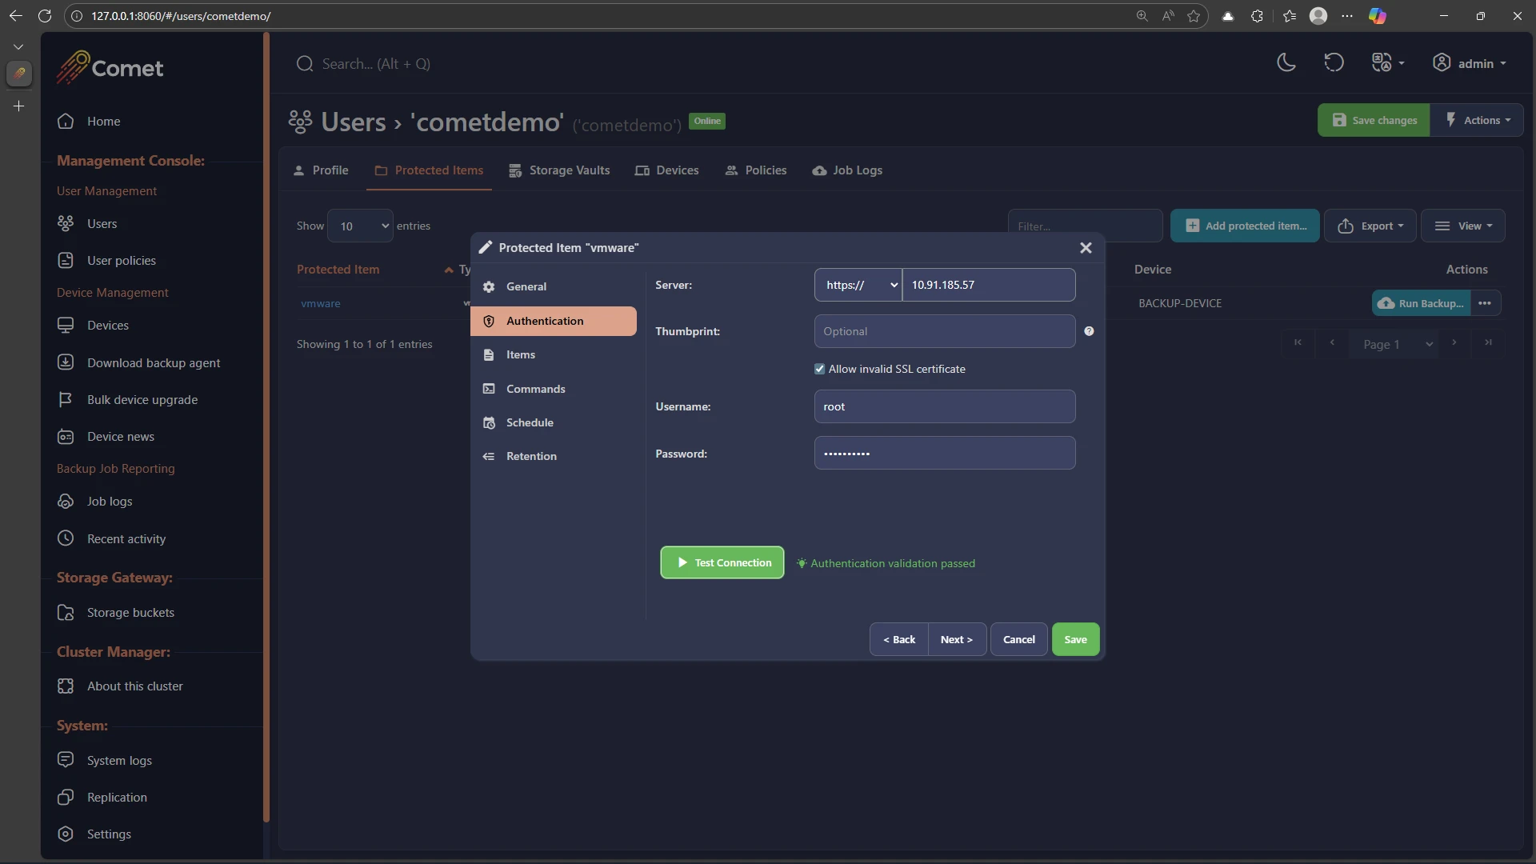Click the browser favorites star icon
Screen dimensions: 1536x864
tap(1194, 16)
